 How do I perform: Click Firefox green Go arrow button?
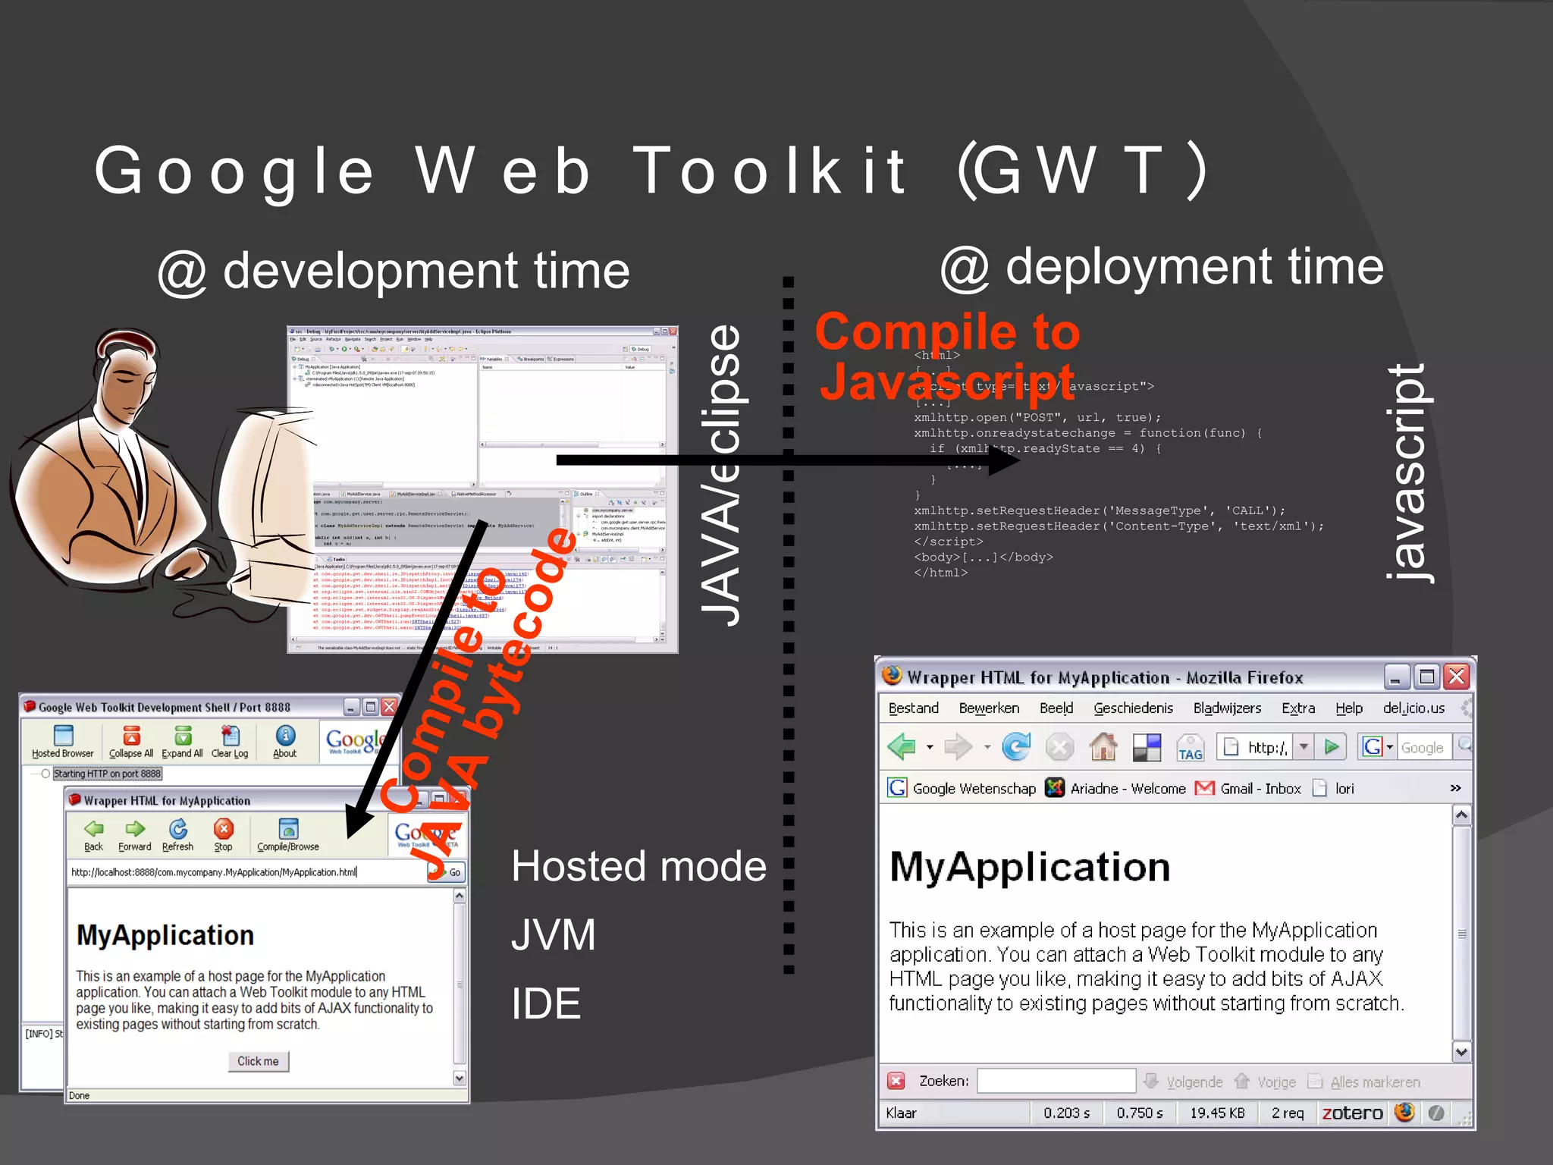(x=1332, y=747)
